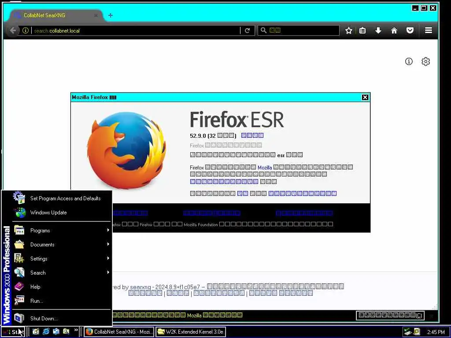Click the Start button on the taskbar
The height and width of the screenshot is (338, 451).
tap(13, 332)
